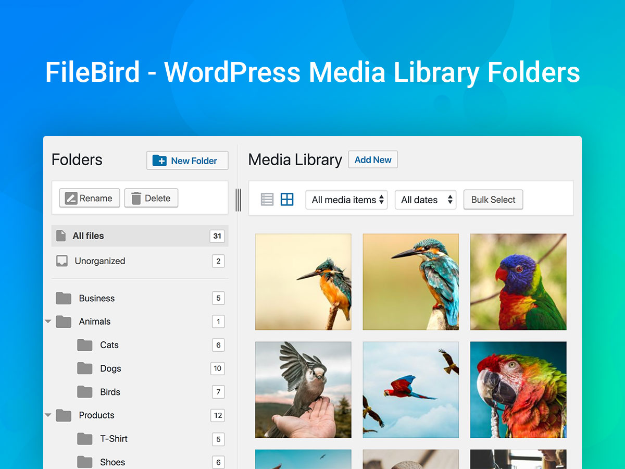The image size is (625, 469).
Task: Click the Cats folder icon
Action: [85, 345]
